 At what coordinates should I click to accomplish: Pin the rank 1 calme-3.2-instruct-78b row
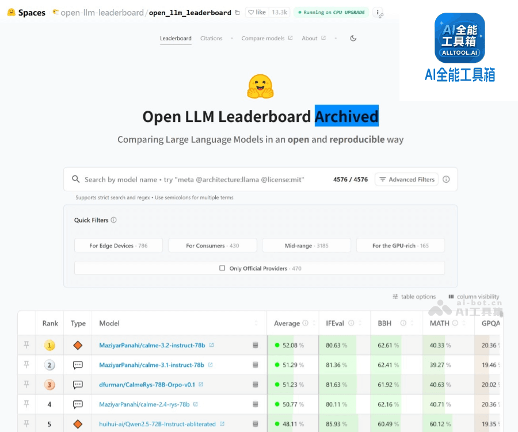tap(26, 345)
